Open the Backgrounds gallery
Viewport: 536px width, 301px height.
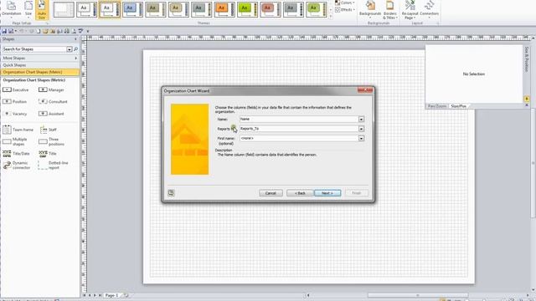[370, 9]
